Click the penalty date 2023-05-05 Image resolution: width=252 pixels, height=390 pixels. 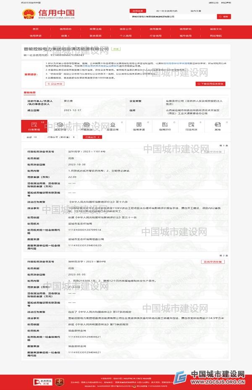(x=77, y=275)
